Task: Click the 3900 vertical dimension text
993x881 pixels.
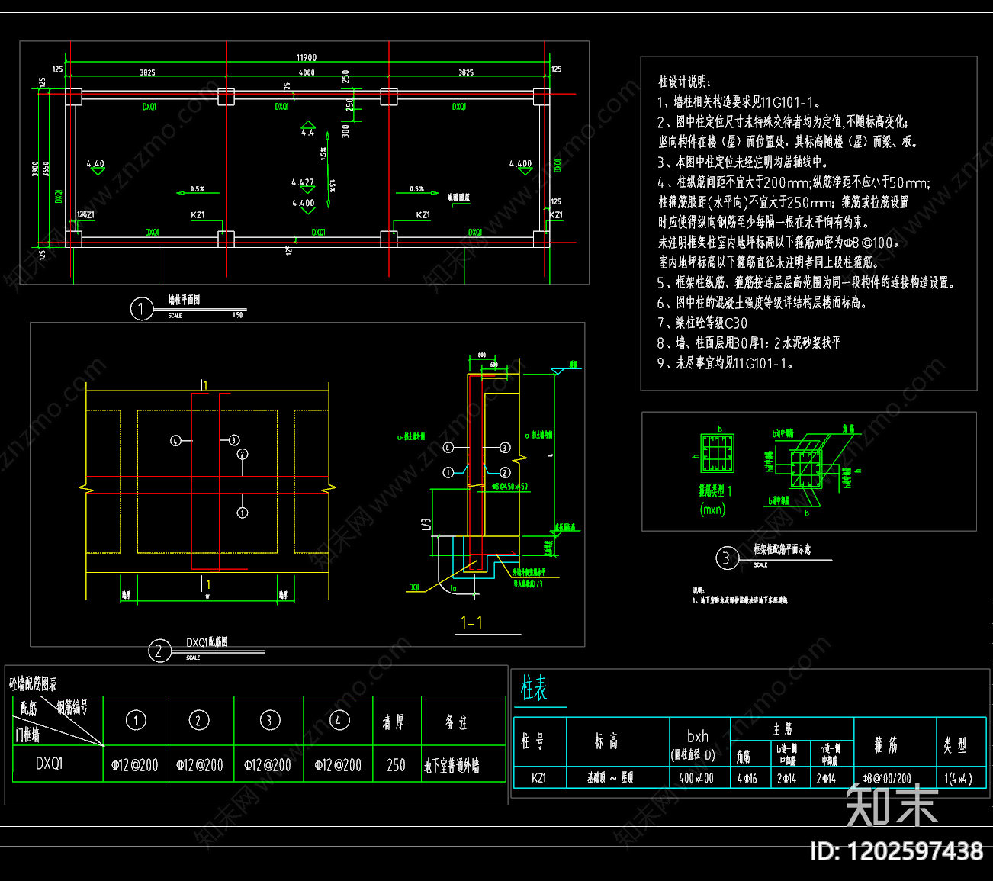Action: pyautogui.click(x=35, y=169)
